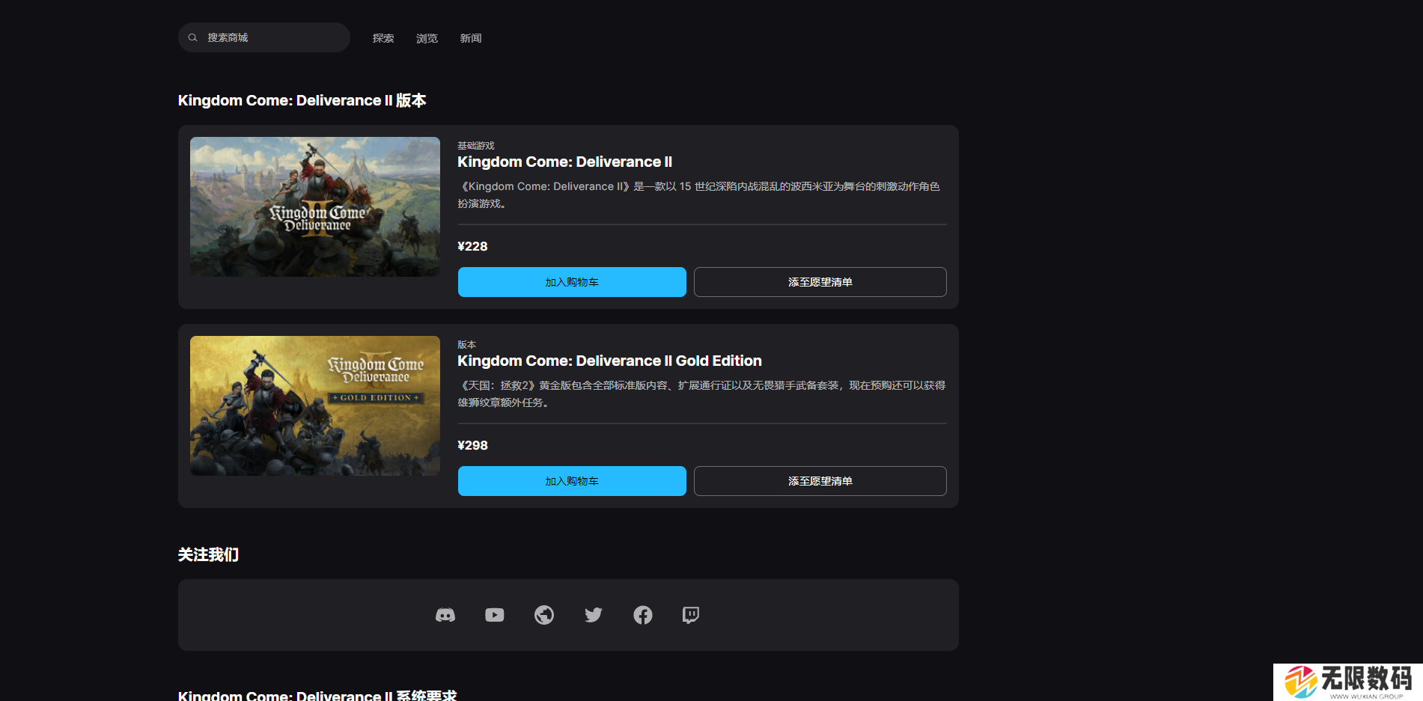This screenshot has width=1423, height=701.
Task: Open the Twitter bird icon
Action: click(594, 615)
